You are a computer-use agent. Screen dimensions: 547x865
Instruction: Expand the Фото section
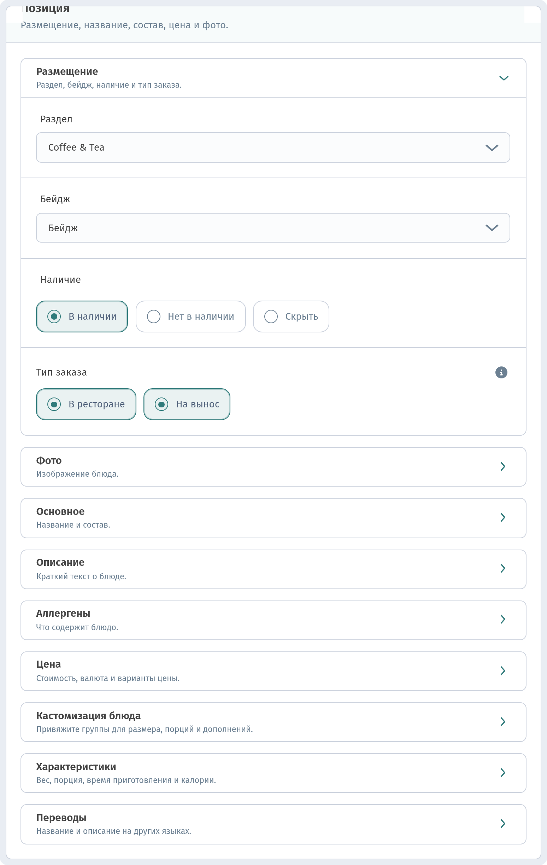273,466
